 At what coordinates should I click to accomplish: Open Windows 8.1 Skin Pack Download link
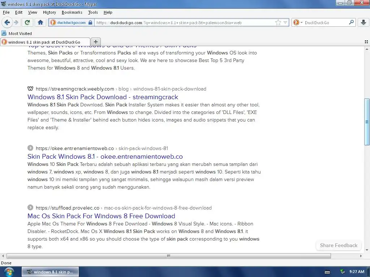[x=103, y=97]
